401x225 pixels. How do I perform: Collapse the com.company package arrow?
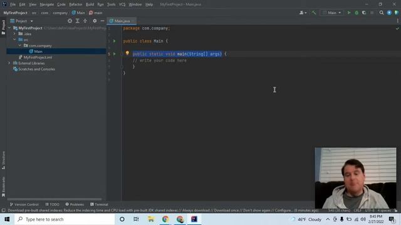19,46
